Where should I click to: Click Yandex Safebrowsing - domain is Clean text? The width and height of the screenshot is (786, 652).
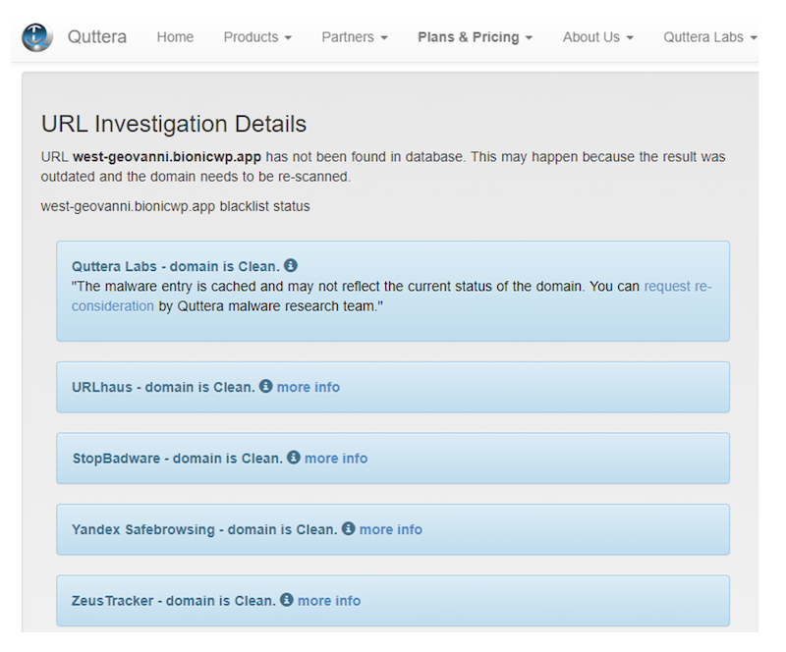click(x=204, y=529)
